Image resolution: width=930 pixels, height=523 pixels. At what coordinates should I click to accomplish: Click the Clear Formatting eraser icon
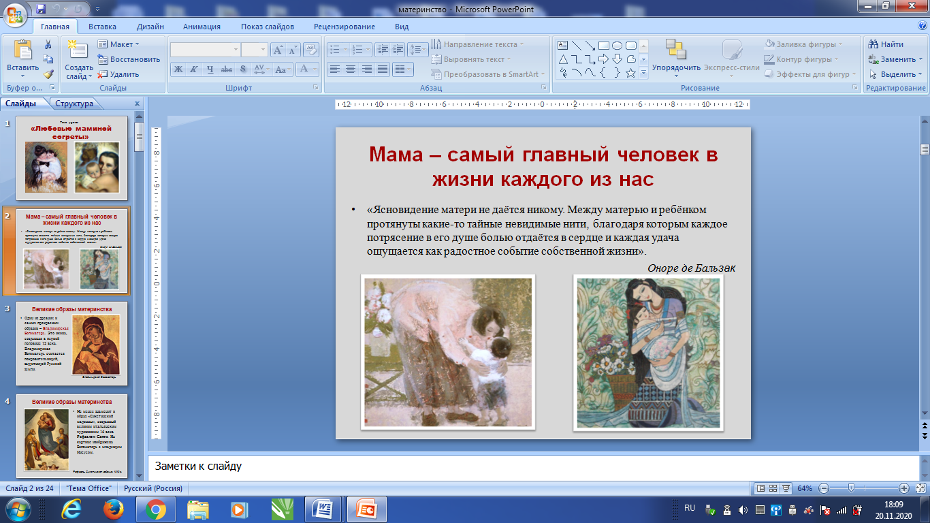coord(312,50)
